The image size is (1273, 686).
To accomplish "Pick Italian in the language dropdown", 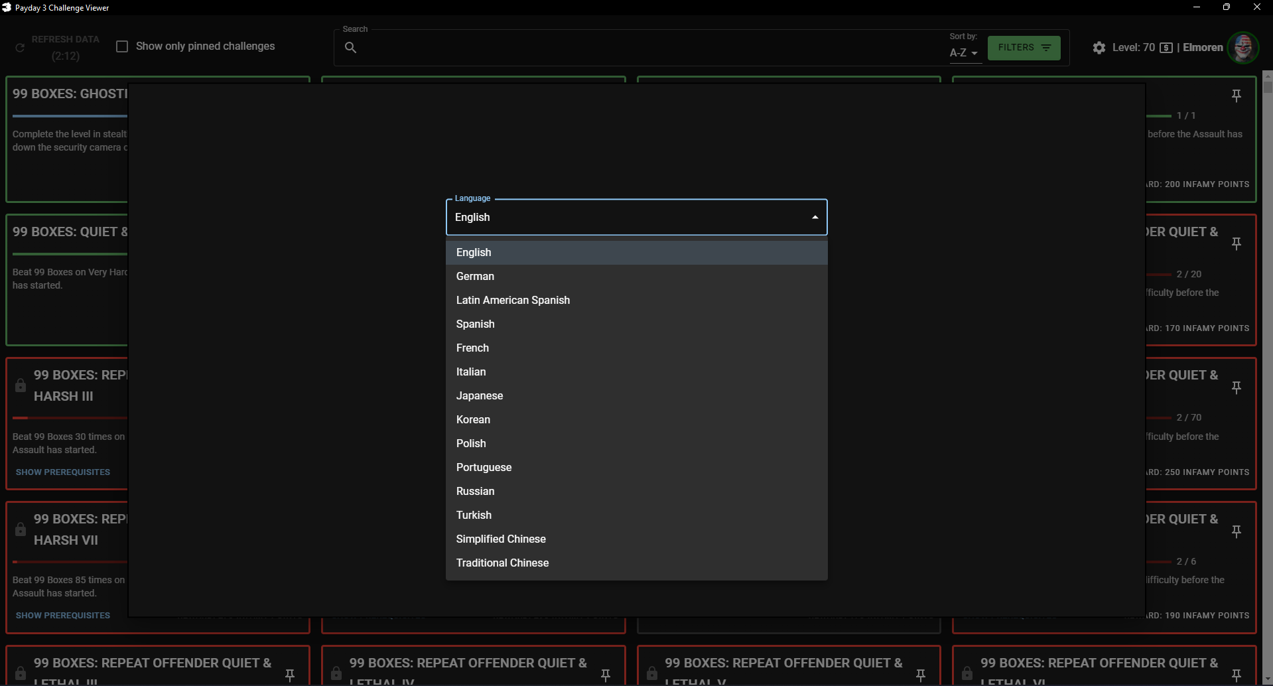I will coord(636,372).
